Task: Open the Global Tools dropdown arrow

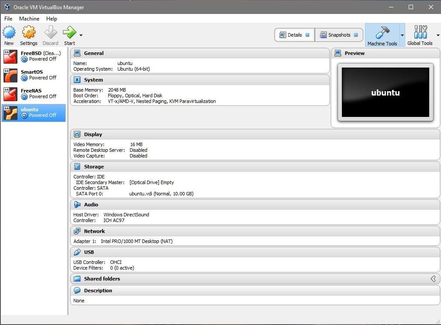Action: tap(438, 35)
